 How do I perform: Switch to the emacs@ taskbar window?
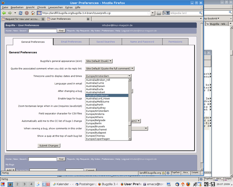tap(153, 184)
